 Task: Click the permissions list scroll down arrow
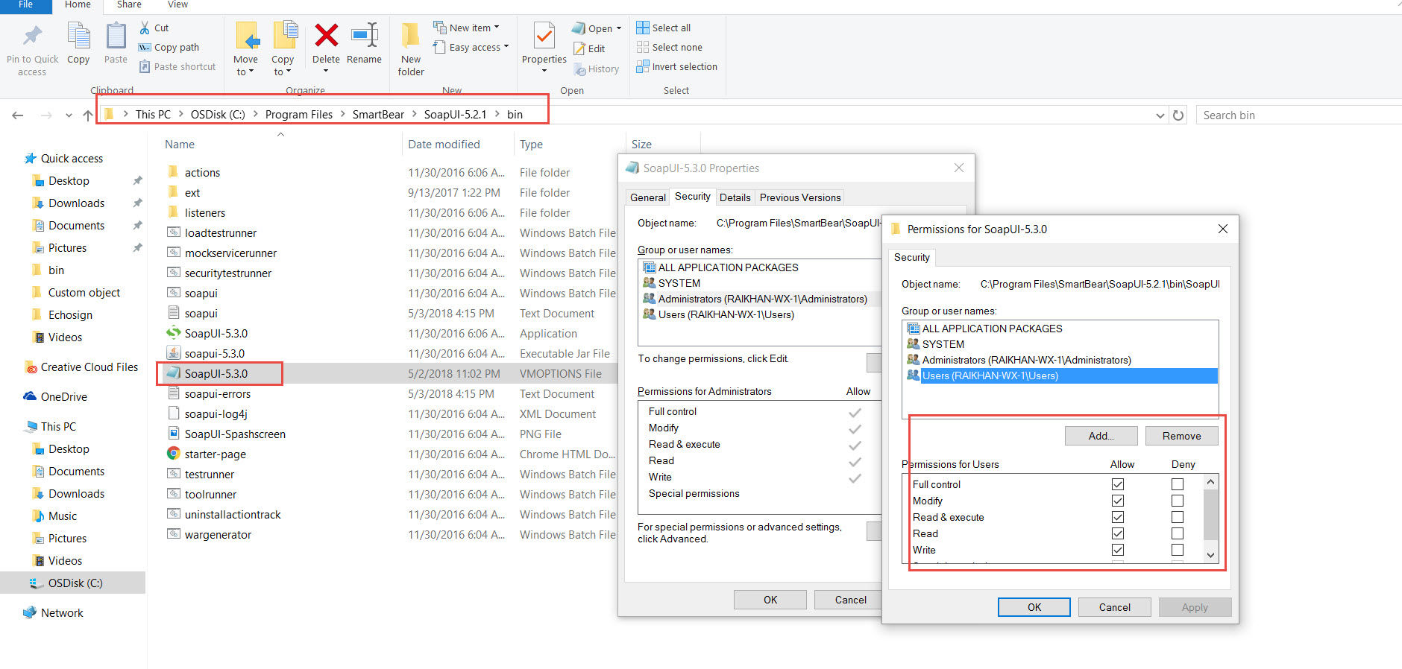pyautogui.click(x=1210, y=554)
